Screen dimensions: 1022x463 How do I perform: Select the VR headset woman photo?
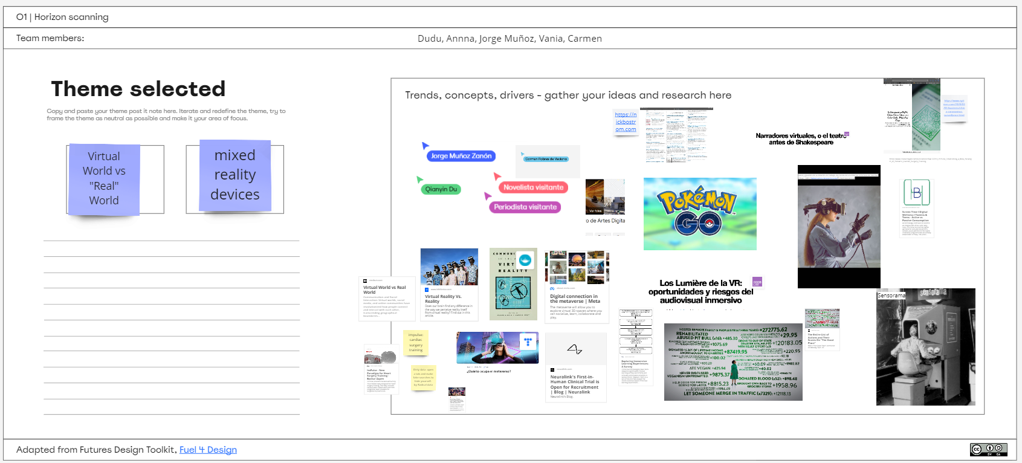[x=839, y=227]
